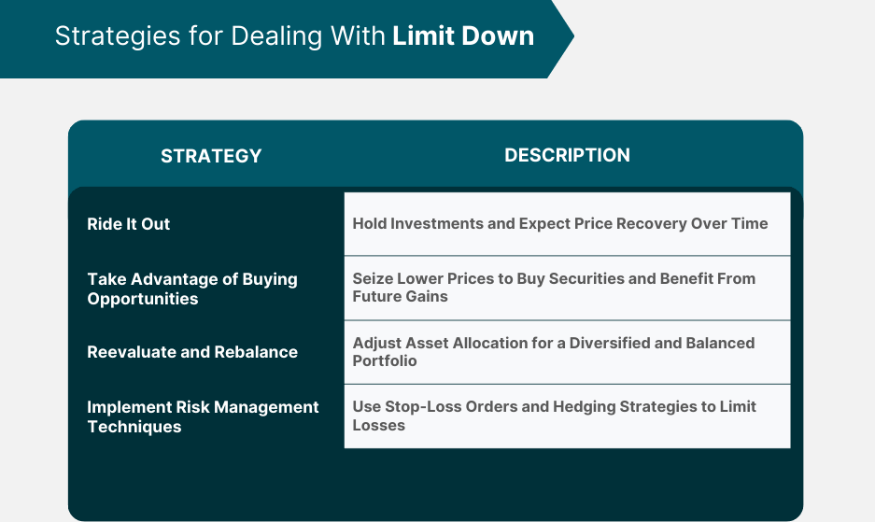Click the bold "Limit Down" title text

(x=463, y=36)
